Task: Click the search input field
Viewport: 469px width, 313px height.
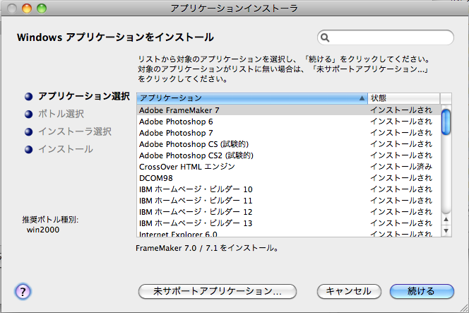Action: (385, 37)
